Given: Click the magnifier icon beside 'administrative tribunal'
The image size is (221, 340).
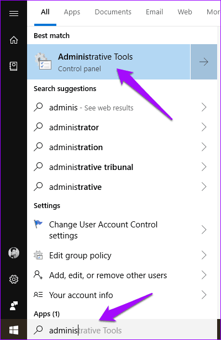Looking at the screenshot, I should coord(38,167).
